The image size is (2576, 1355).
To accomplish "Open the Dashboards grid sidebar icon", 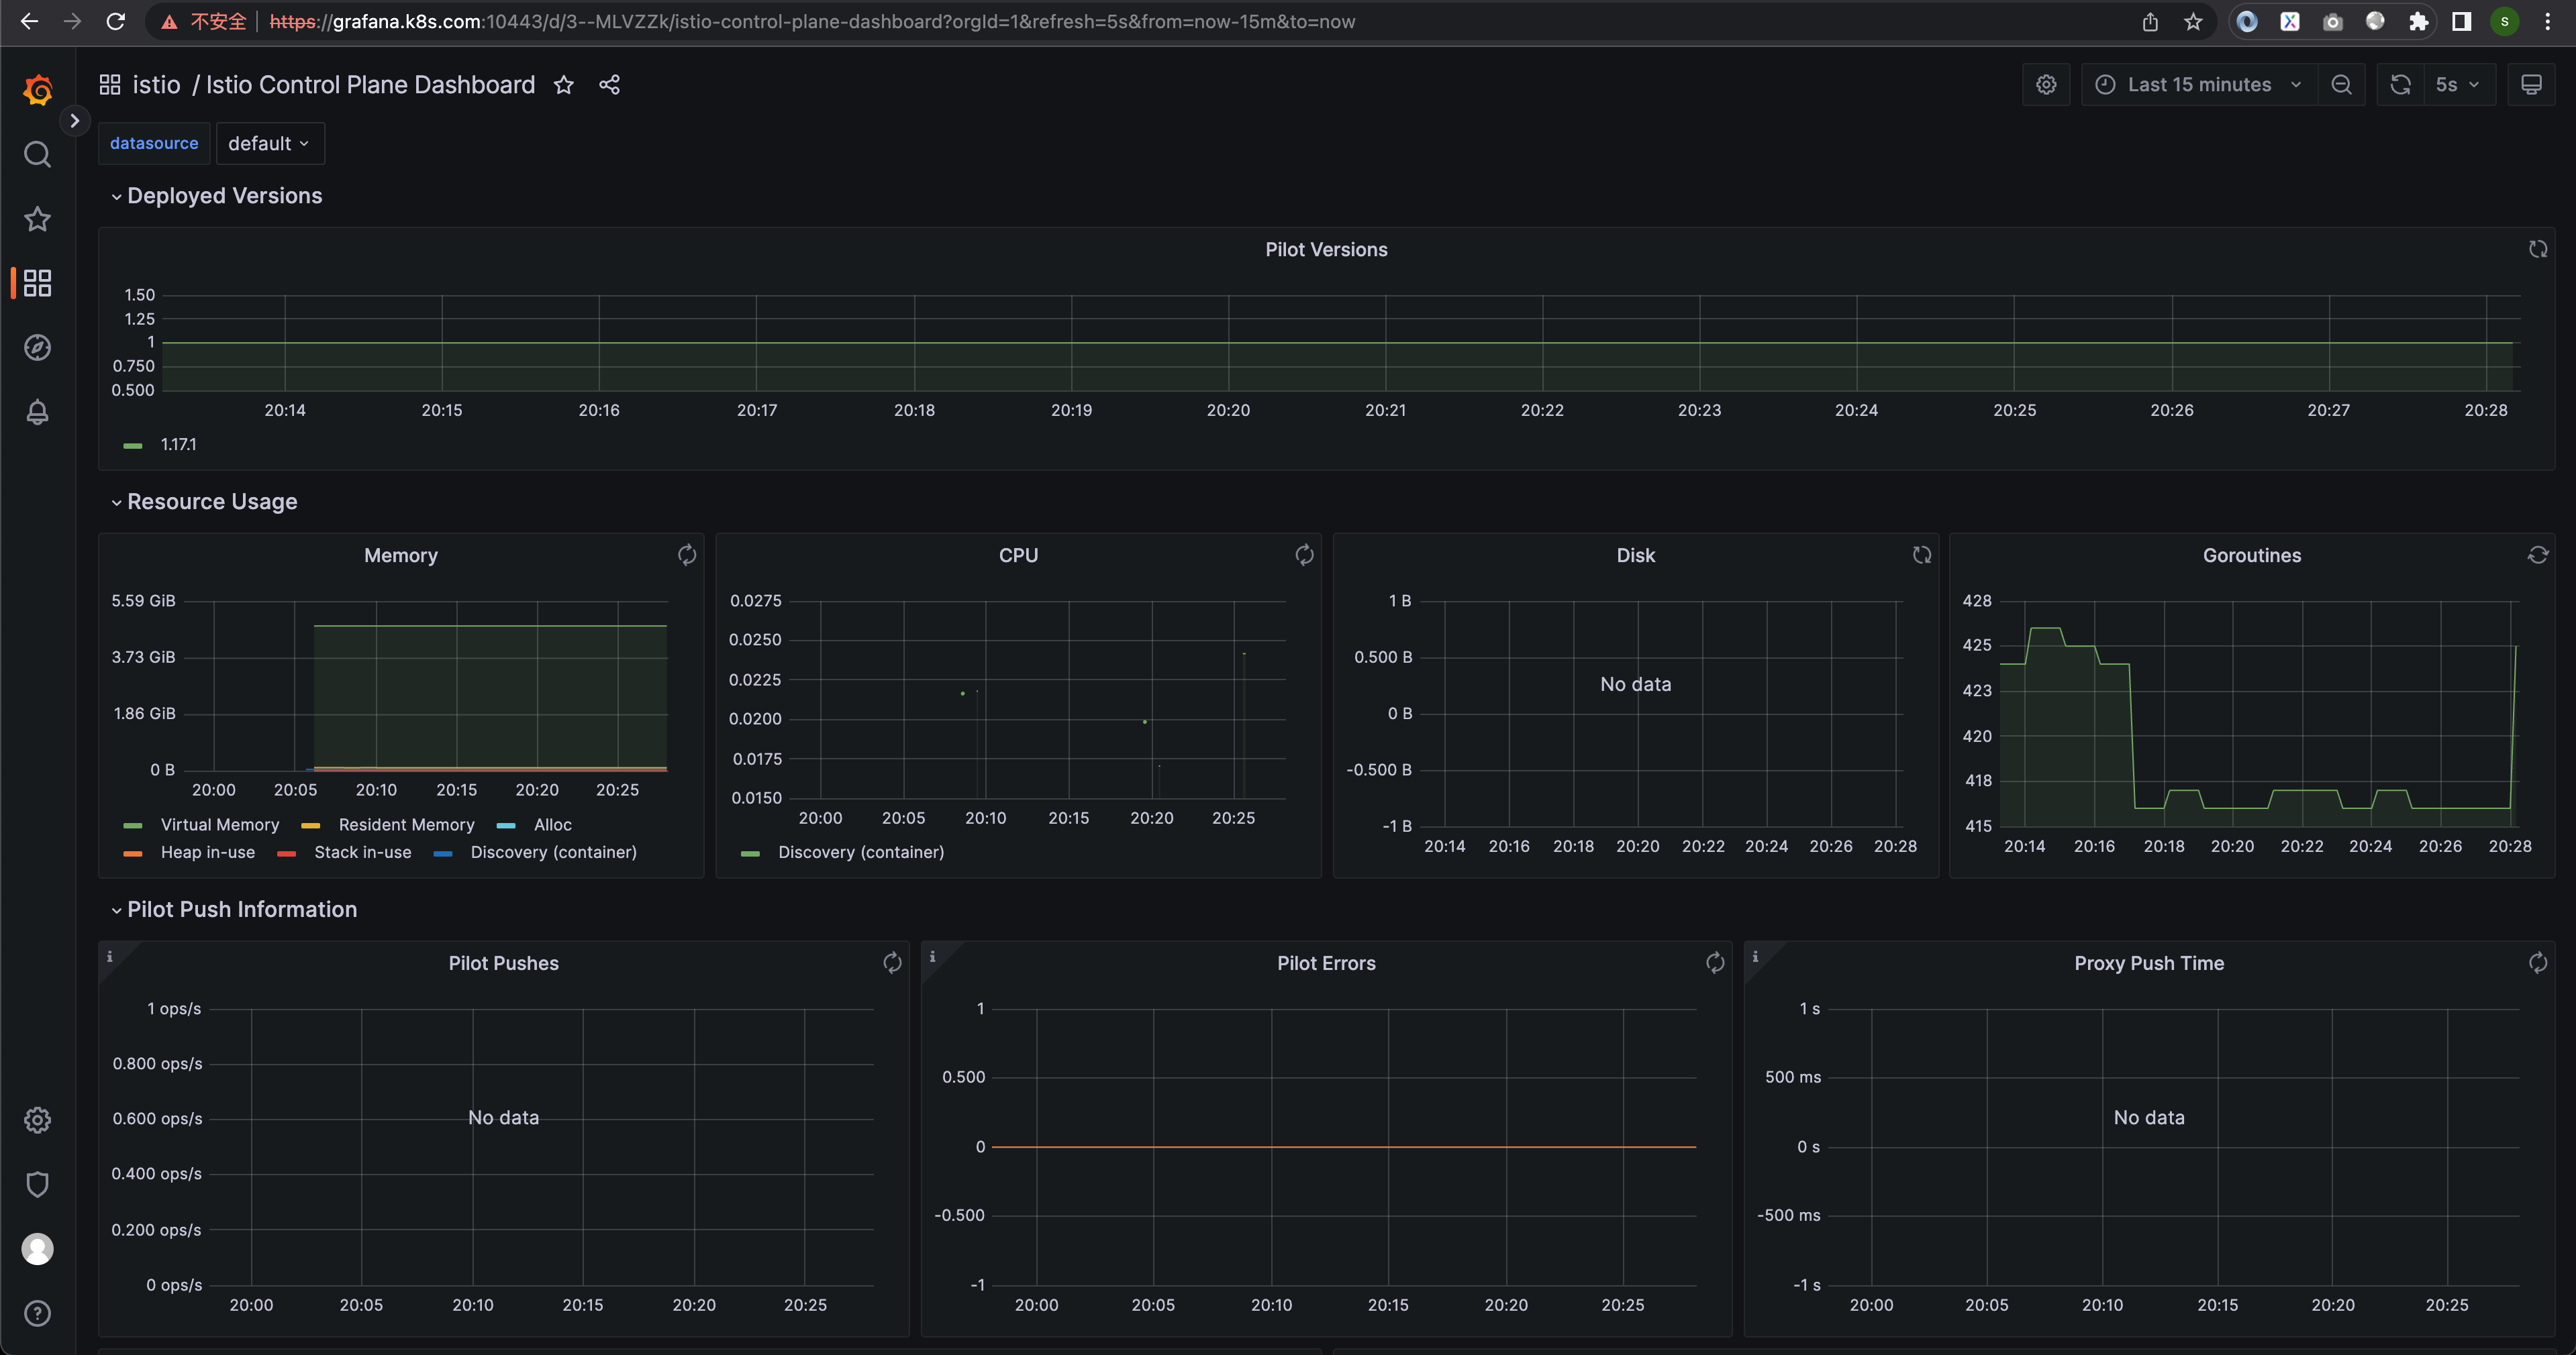I will coord(38,283).
